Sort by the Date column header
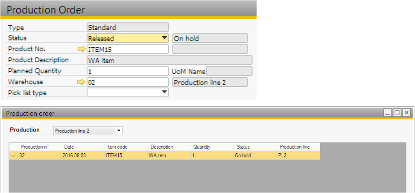 click(x=83, y=147)
